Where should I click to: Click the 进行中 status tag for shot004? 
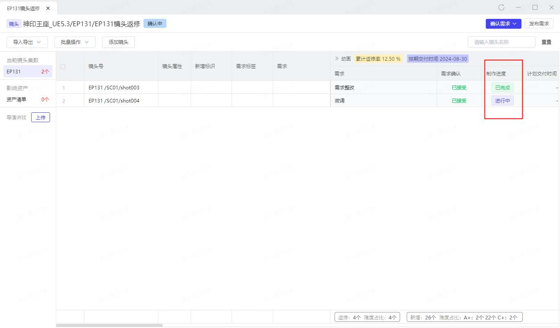click(502, 100)
